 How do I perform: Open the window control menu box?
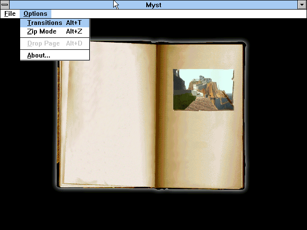[5, 4]
